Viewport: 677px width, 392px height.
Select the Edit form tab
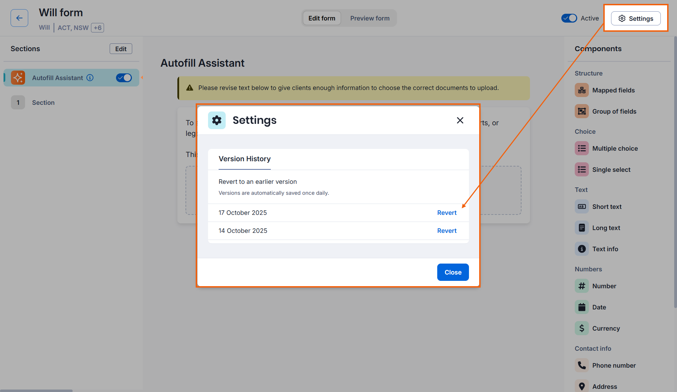322,18
